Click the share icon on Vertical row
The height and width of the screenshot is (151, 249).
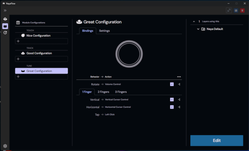tap(179, 100)
